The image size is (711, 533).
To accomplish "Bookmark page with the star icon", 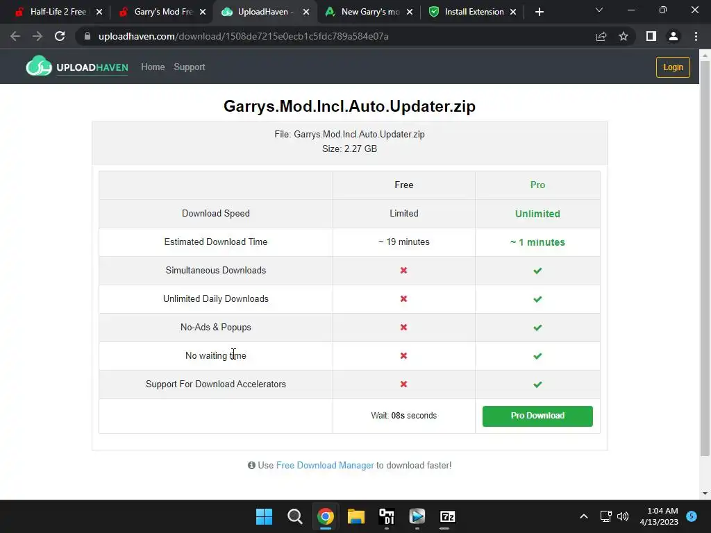I will (x=624, y=36).
